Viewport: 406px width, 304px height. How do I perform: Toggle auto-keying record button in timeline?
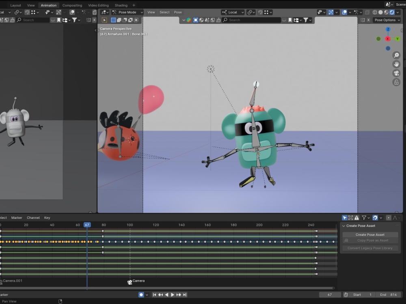(141, 295)
